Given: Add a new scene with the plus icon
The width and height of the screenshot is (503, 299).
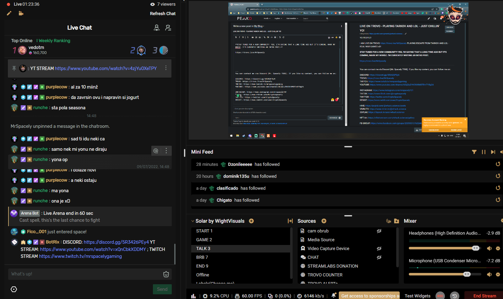Looking at the screenshot, I should pyautogui.click(x=251, y=221).
